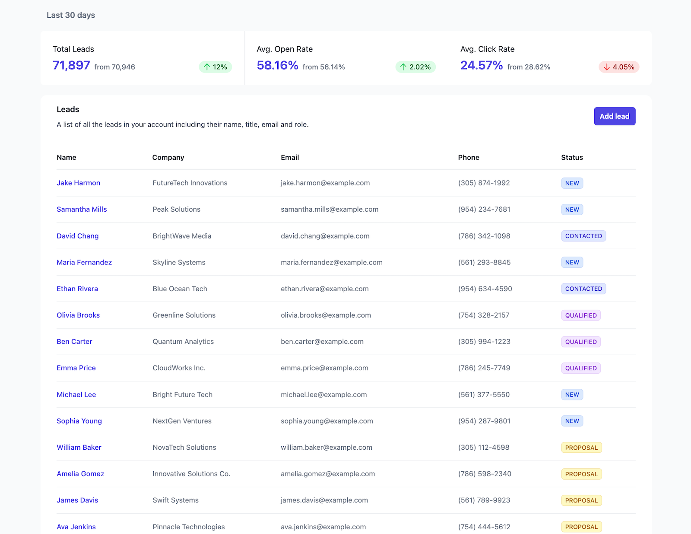Image resolution: width=691 pixels, height=534 pixels.
Task: Click ava.jenkins@example.com email address
Action: pos(323,527)
